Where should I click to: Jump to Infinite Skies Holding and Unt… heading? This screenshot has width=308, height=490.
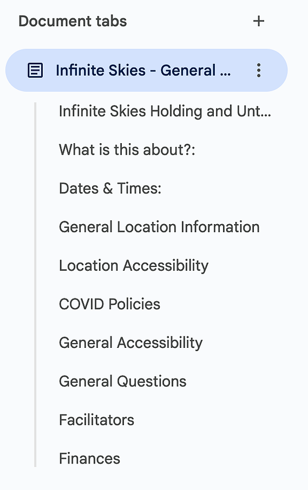point(165,111)
